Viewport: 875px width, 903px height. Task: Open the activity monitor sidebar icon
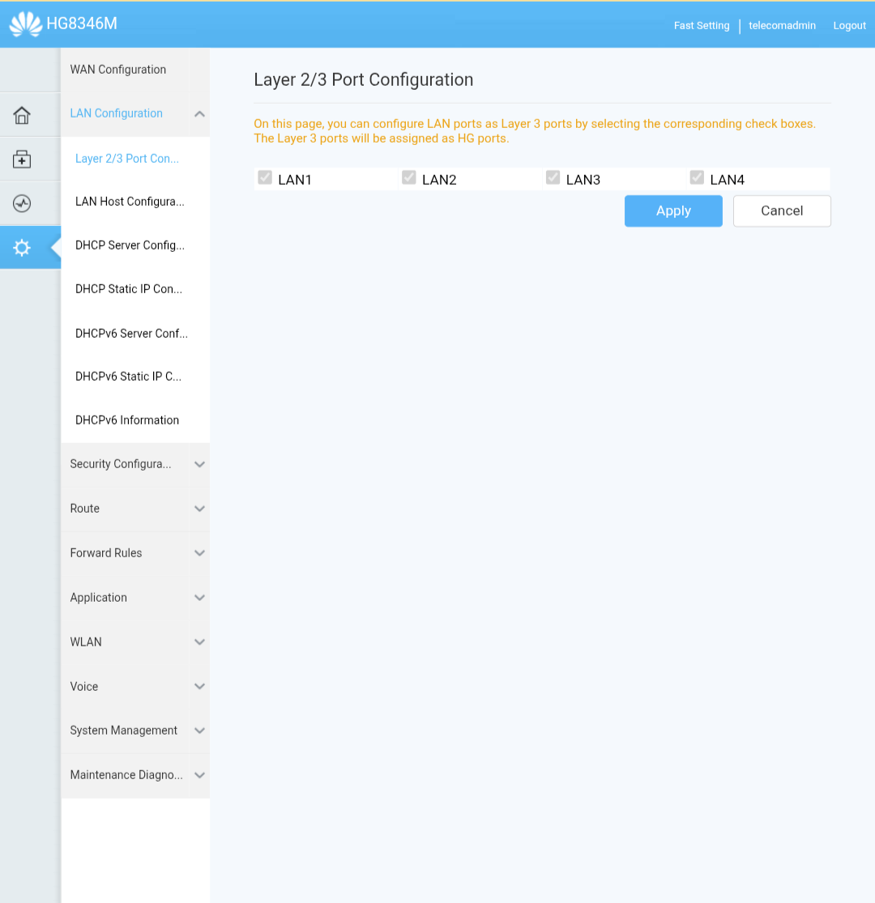click(22, 203)
